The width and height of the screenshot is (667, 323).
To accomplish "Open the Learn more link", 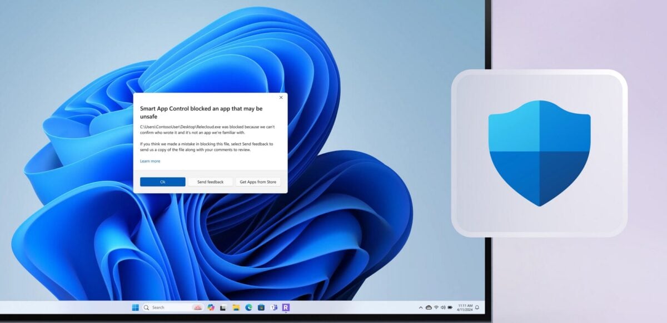I will 150,161.
